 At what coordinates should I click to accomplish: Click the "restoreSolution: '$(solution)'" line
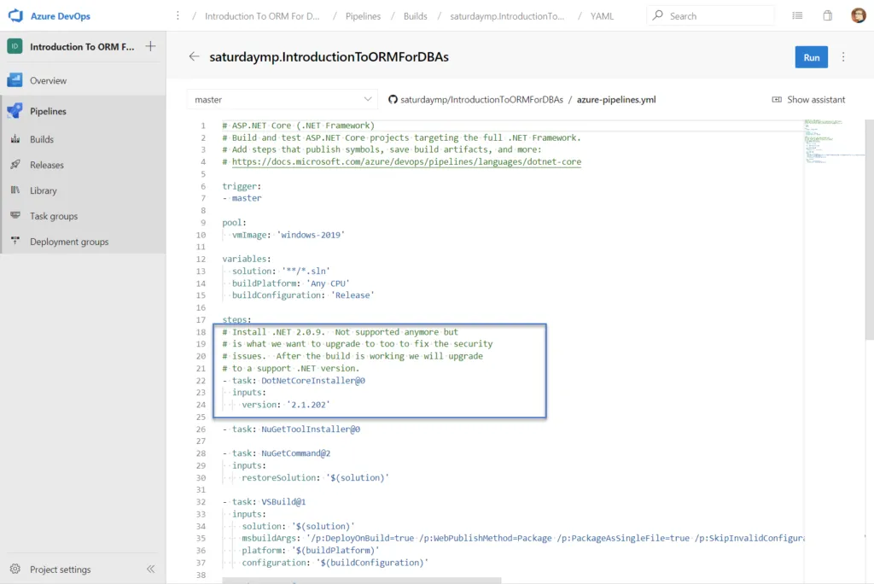[x=315, y=477]
